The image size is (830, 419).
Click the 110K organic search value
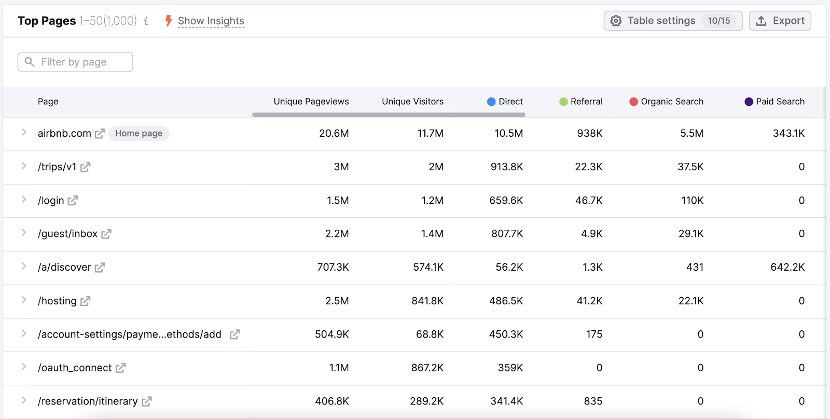(x=693, y=201)
